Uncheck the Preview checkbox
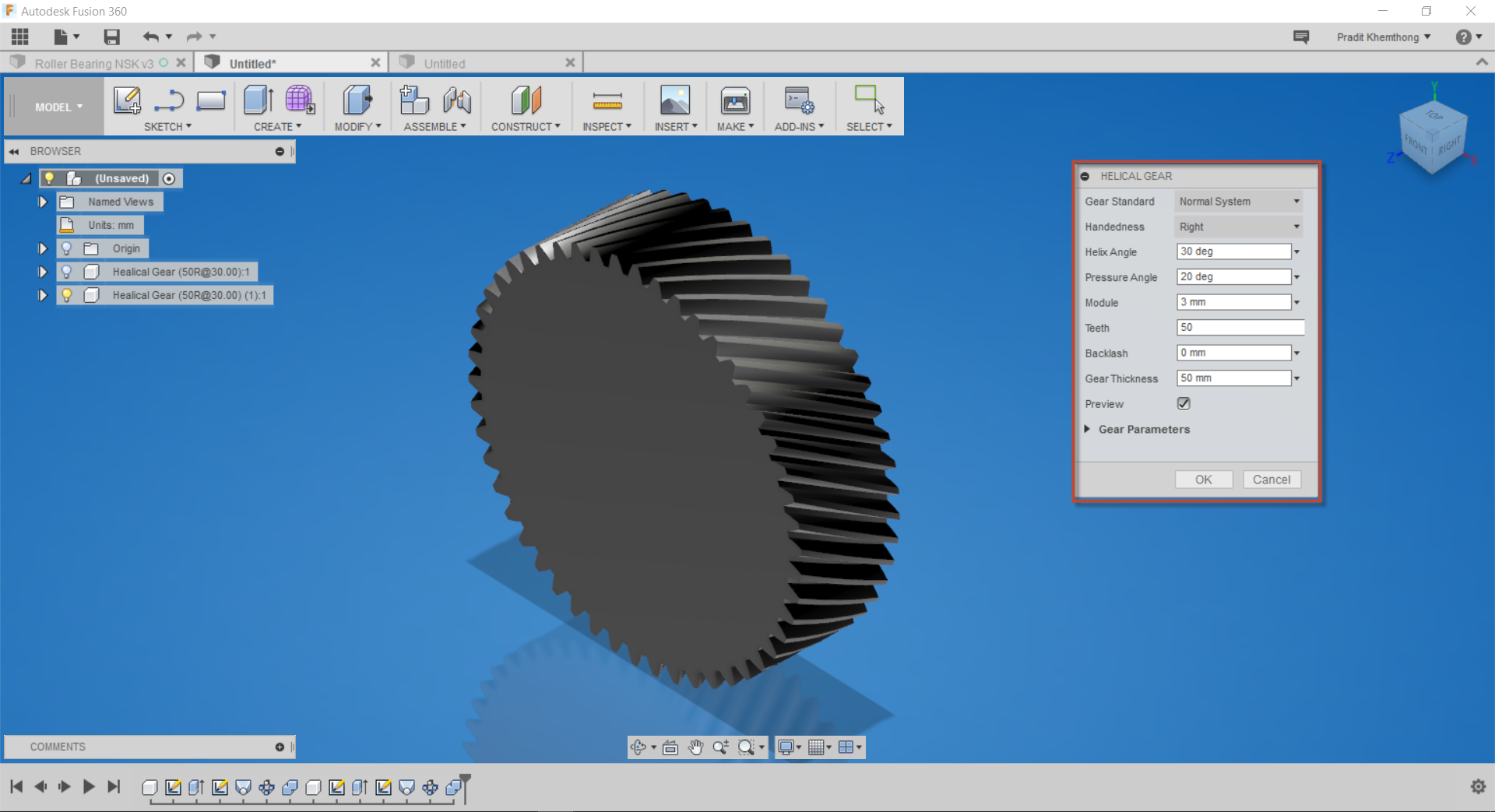The image size is (1495, 812). click(1184, 403)
